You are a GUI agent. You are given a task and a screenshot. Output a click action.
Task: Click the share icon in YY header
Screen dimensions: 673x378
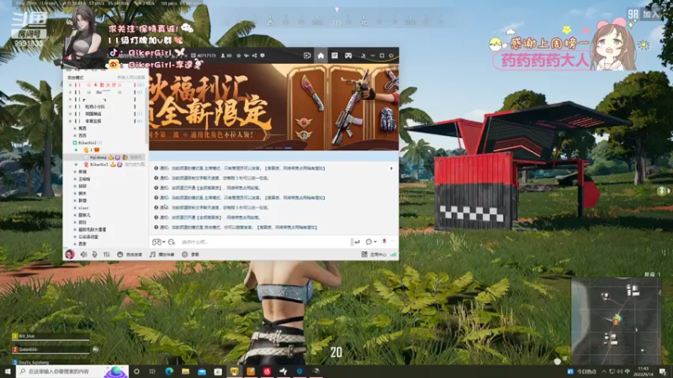[x=255, y=55]
